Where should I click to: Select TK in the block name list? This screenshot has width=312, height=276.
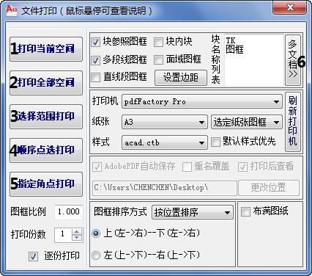[231, 40]
